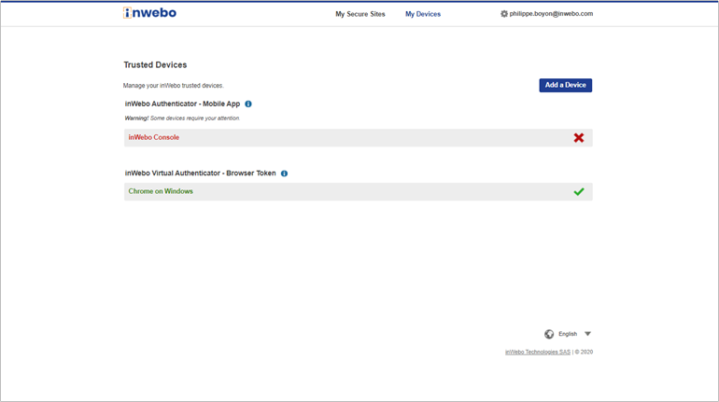The width and height of the screenshot is (719, 402).
Task: Open the inWebo Technologies SAS link
Action: coord(537,352)
